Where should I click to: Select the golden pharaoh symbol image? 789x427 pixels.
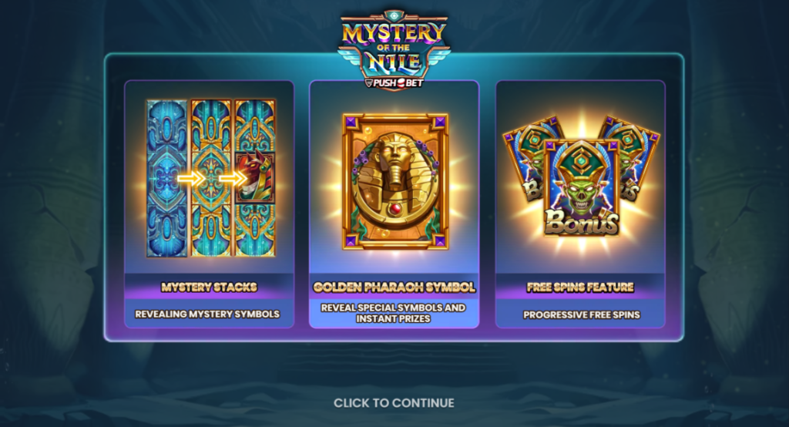(395, 181)
